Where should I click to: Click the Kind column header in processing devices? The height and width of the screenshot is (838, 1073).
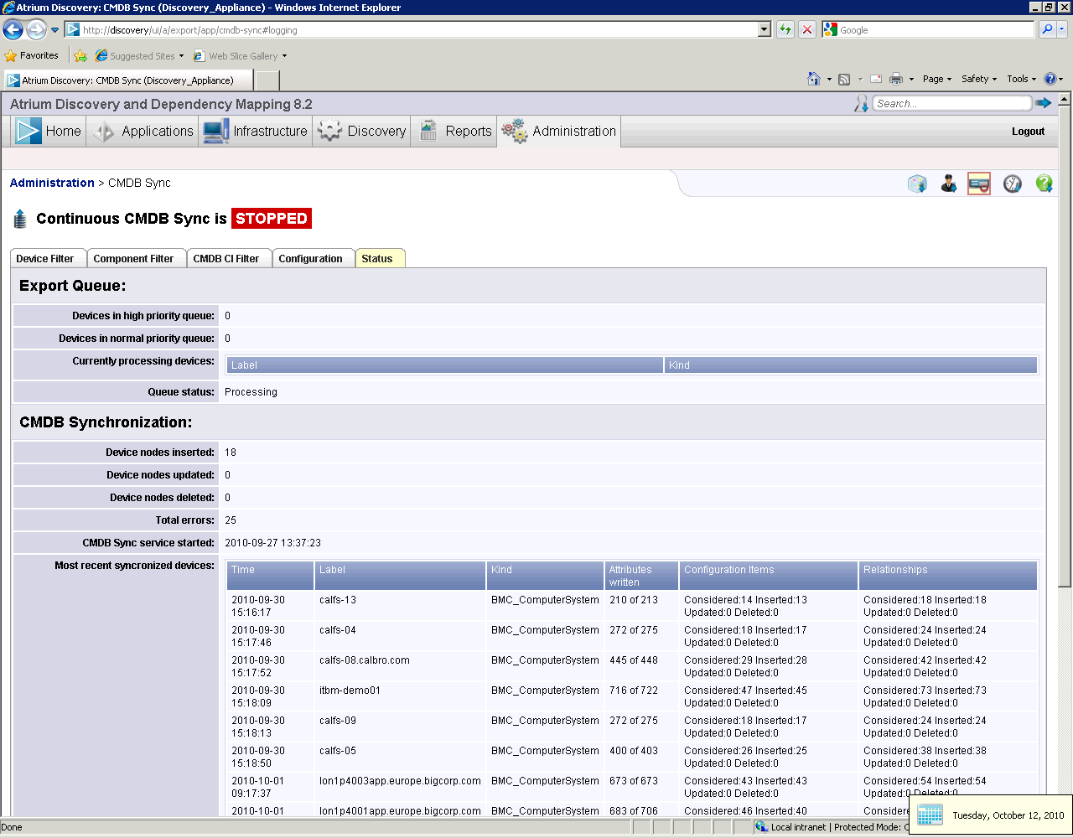click(x=851, y=365)
